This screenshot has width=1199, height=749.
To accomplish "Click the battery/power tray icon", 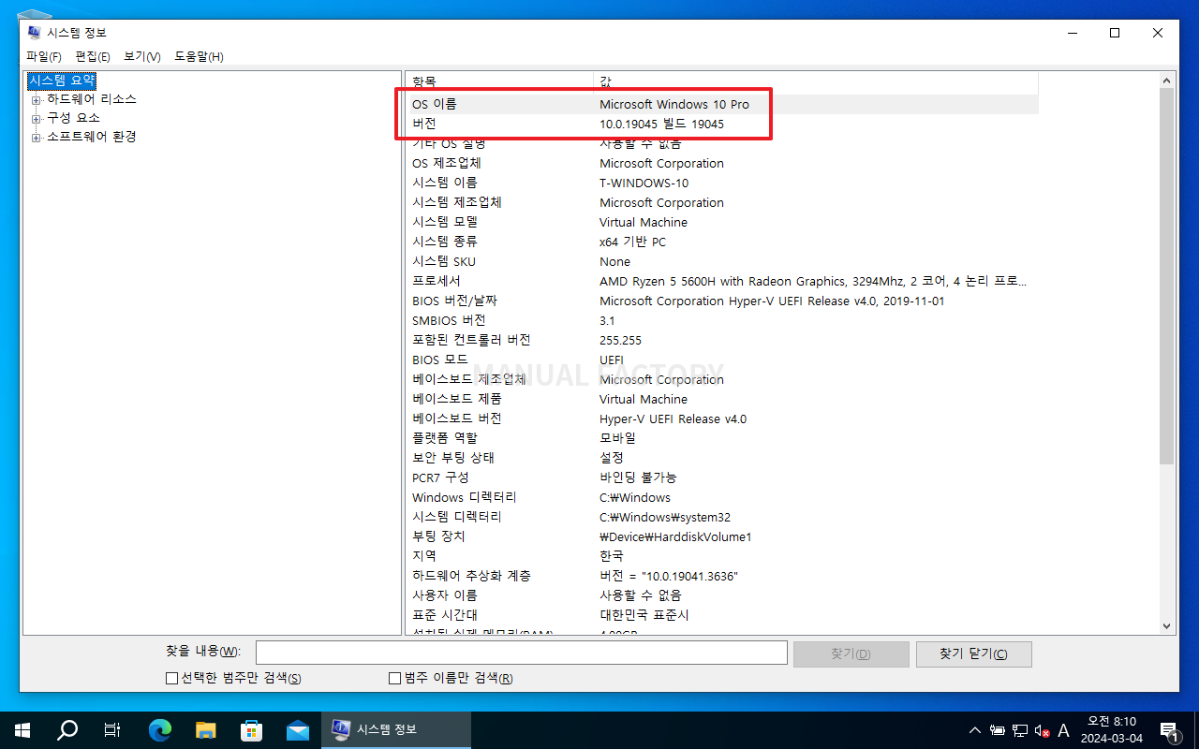I will 998,730.
